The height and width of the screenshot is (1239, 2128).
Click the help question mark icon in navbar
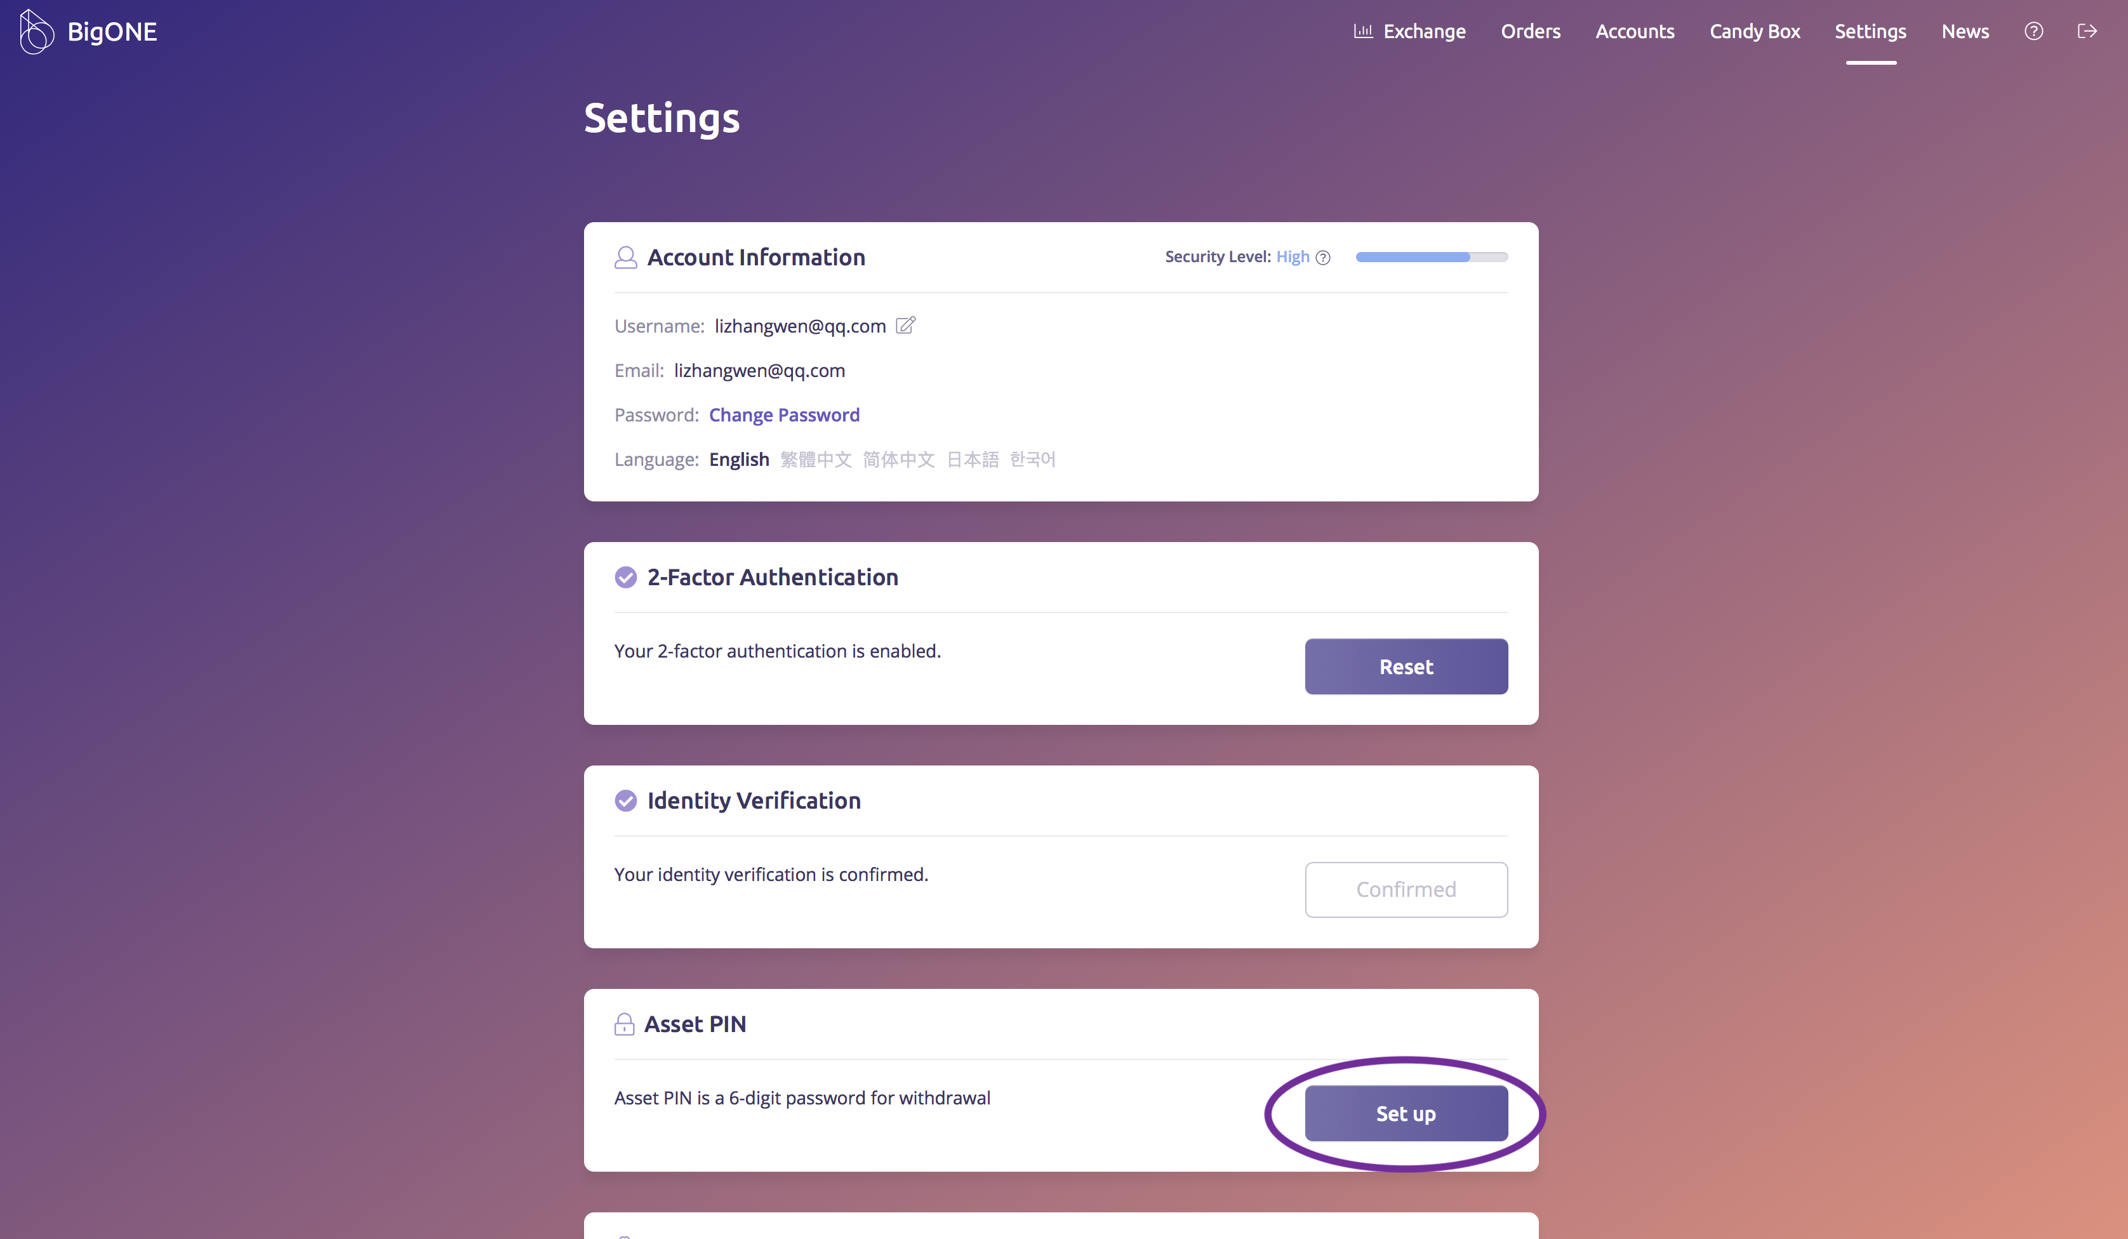(x=2033, y=31)
